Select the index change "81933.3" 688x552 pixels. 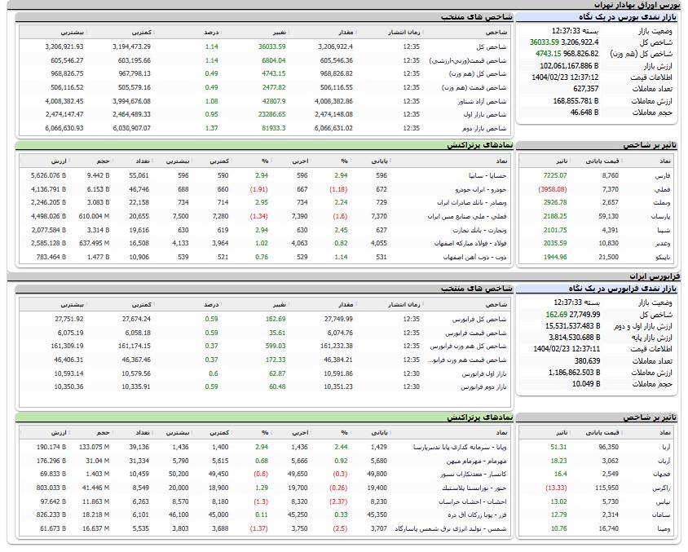tap(274, 129)
